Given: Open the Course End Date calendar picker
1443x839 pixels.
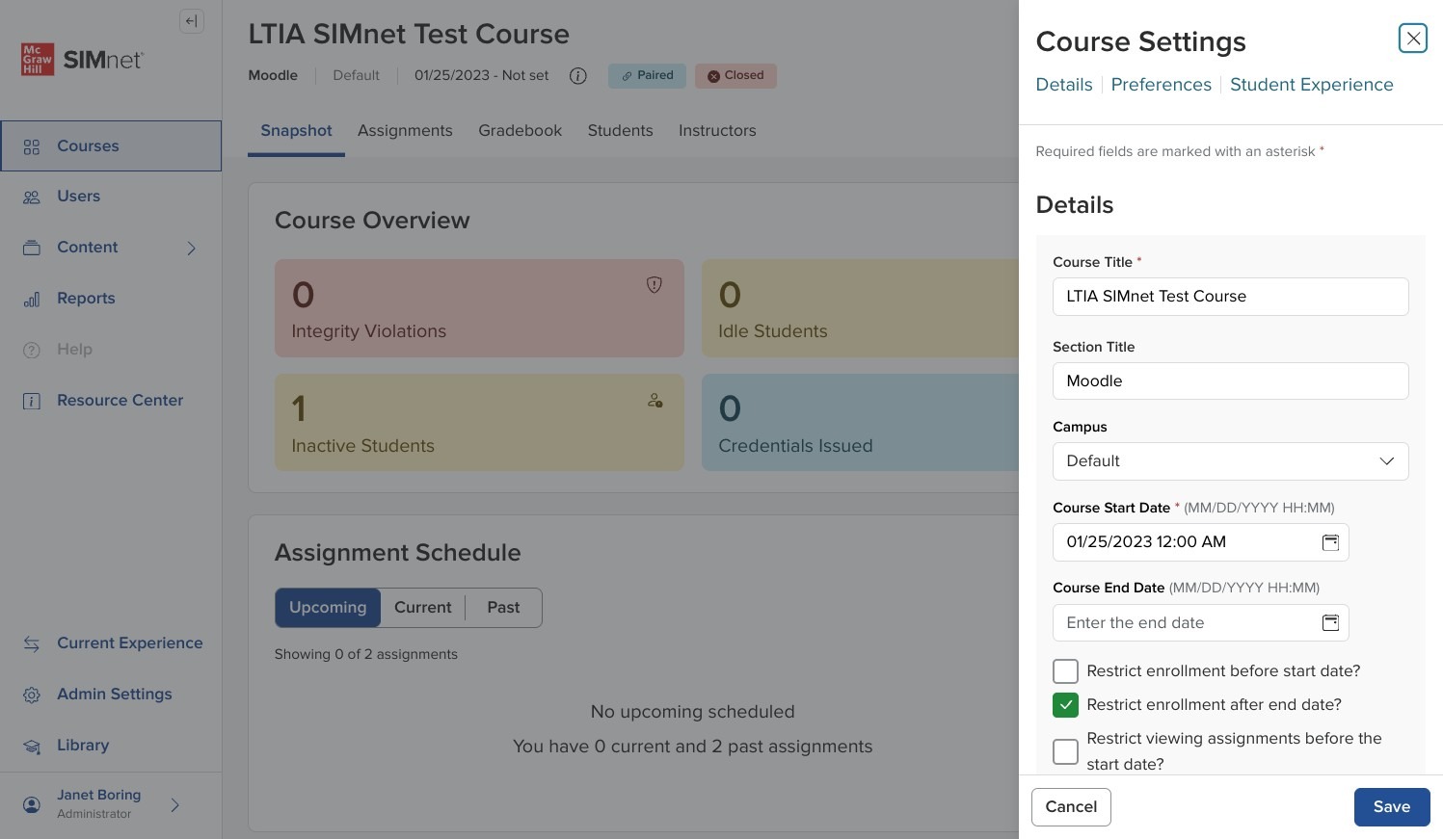Looking at the screenshot, I should click(x=1330, y=623).
